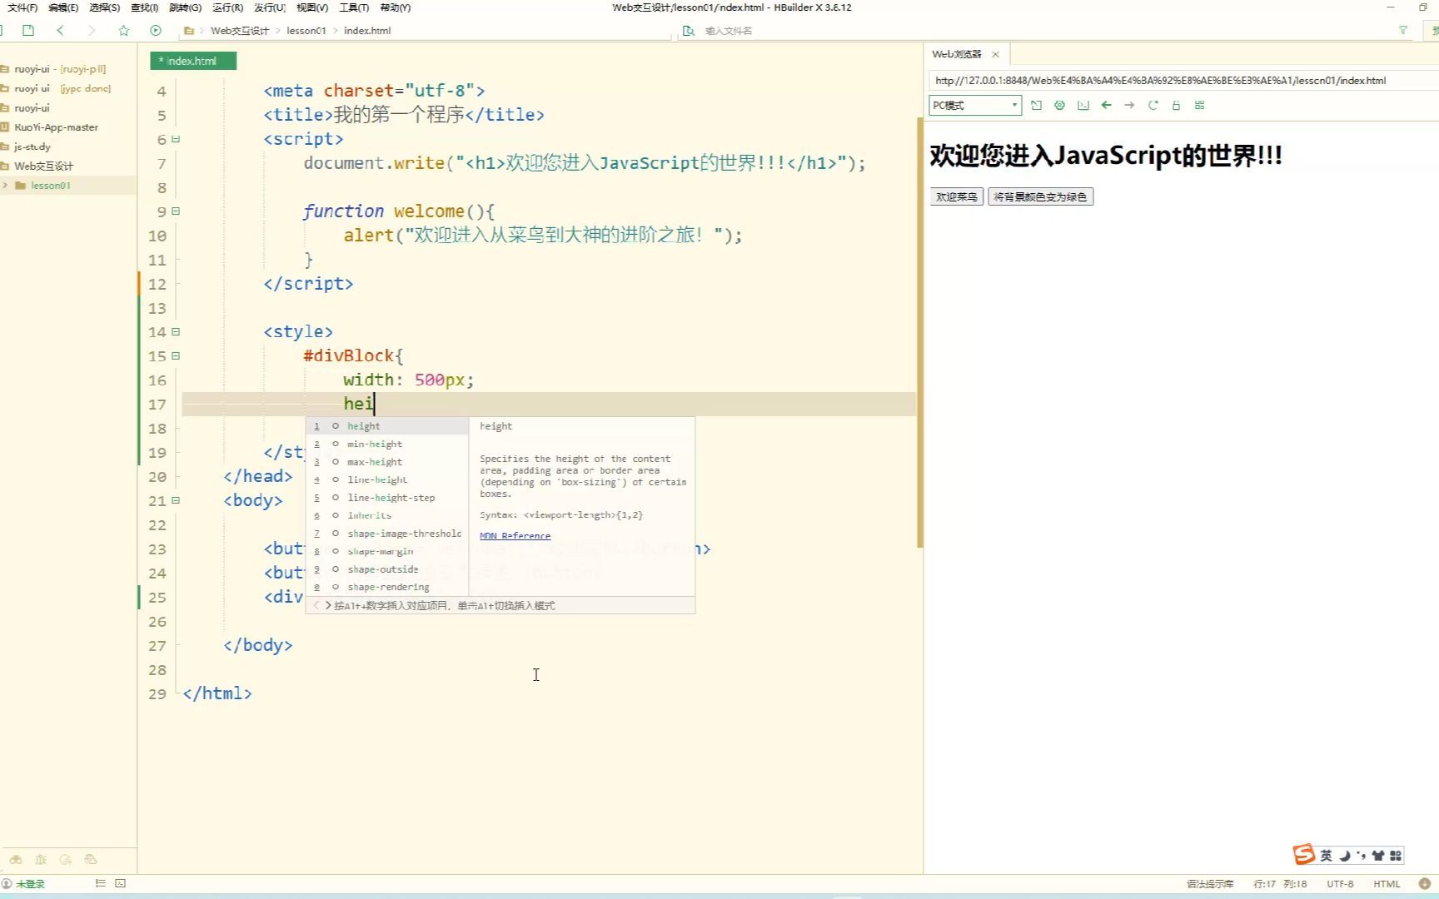Refresh the built-in web browser

1153,106
